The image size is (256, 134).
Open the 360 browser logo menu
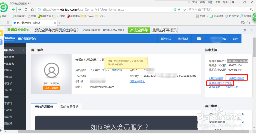click(4, 7)
